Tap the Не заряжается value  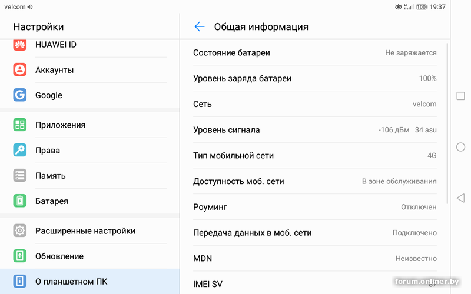pos(410,52)
